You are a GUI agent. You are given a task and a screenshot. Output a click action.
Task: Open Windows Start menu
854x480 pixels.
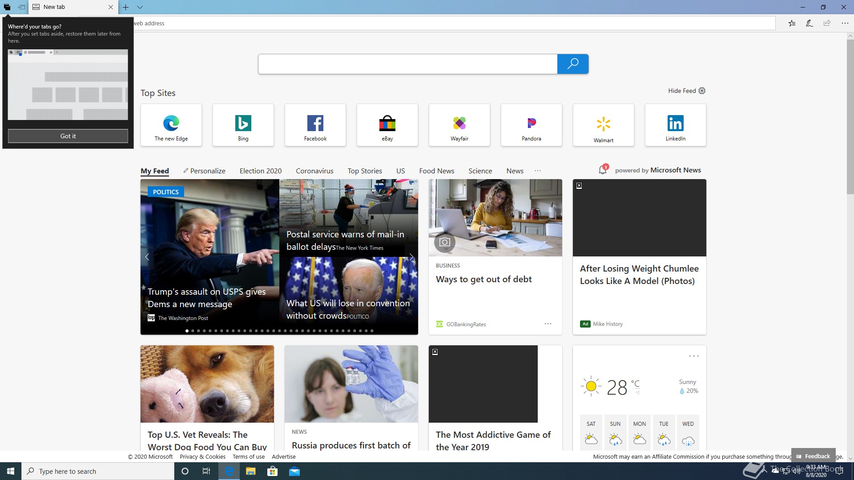click(x=11, y=471)
